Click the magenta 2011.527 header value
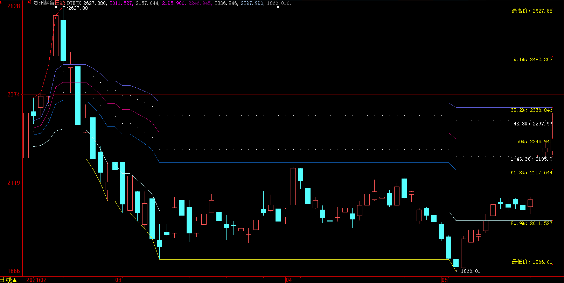 pos(121,3)
